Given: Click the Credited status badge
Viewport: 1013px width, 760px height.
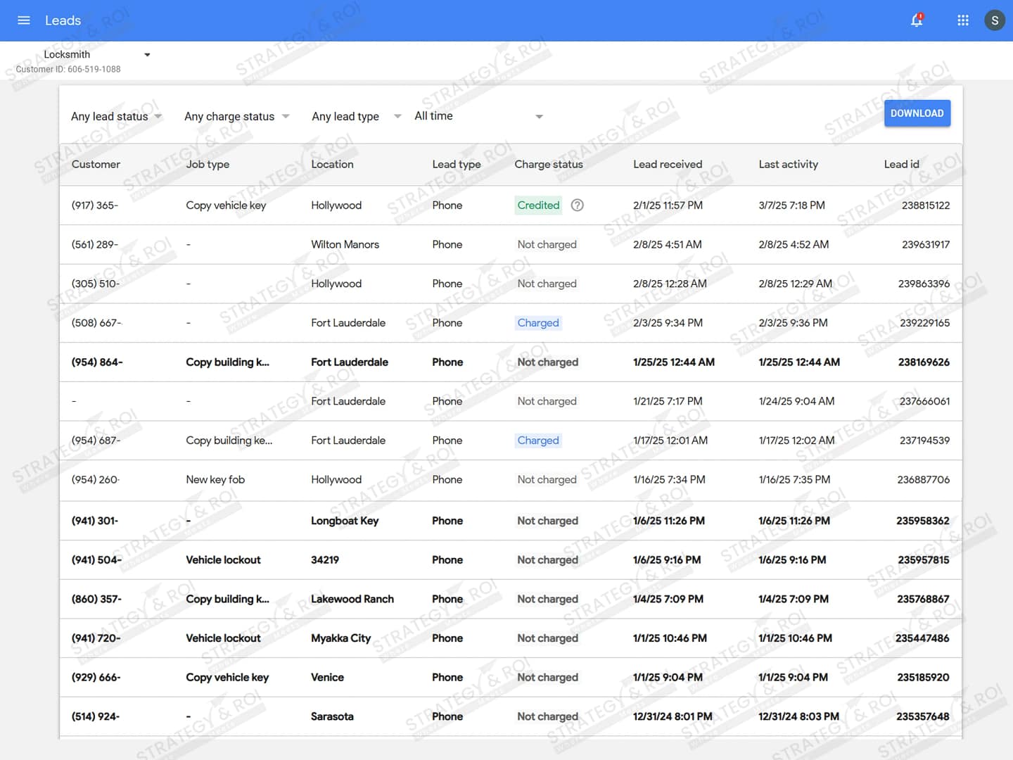Looking at the screenshot, I should coord(538,205).
